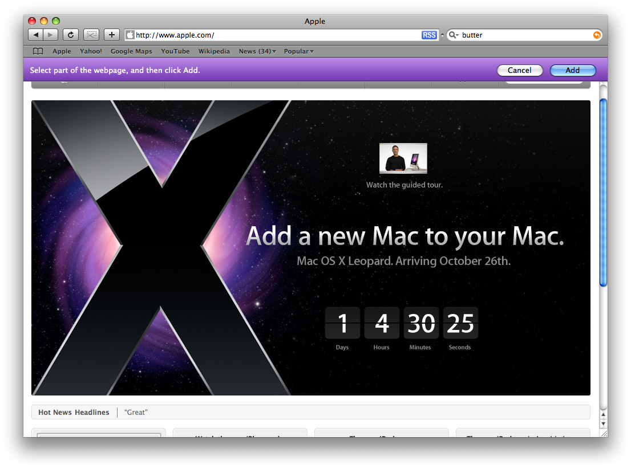Open the Google Maps bookmark

tap(131, 51)
